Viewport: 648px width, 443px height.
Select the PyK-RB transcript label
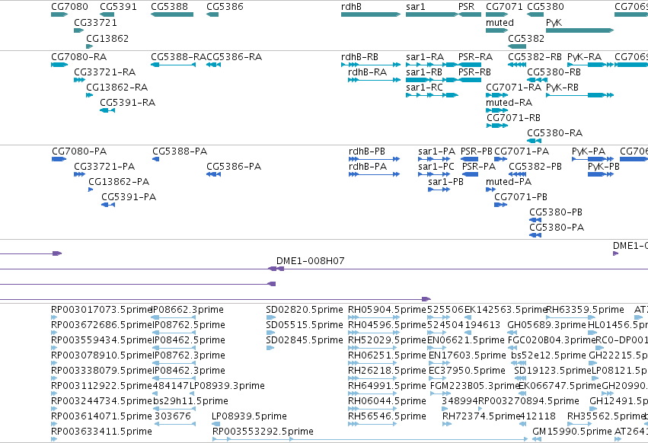coord(562,88)
